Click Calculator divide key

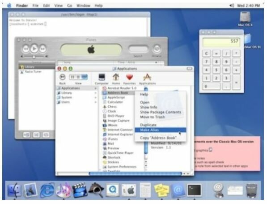click(x=226, y=53)
